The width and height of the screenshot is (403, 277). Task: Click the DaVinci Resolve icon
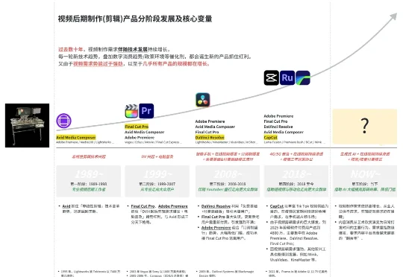coord(203,100)
